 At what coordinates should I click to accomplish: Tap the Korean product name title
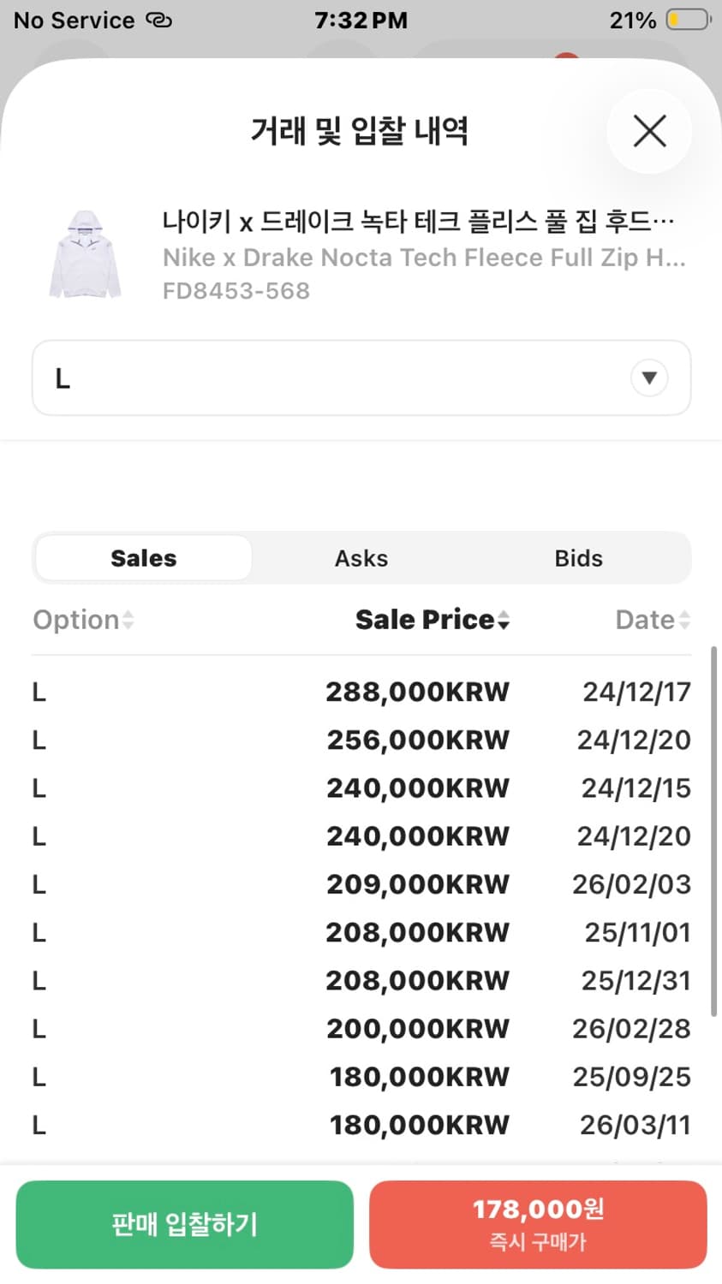418,222
